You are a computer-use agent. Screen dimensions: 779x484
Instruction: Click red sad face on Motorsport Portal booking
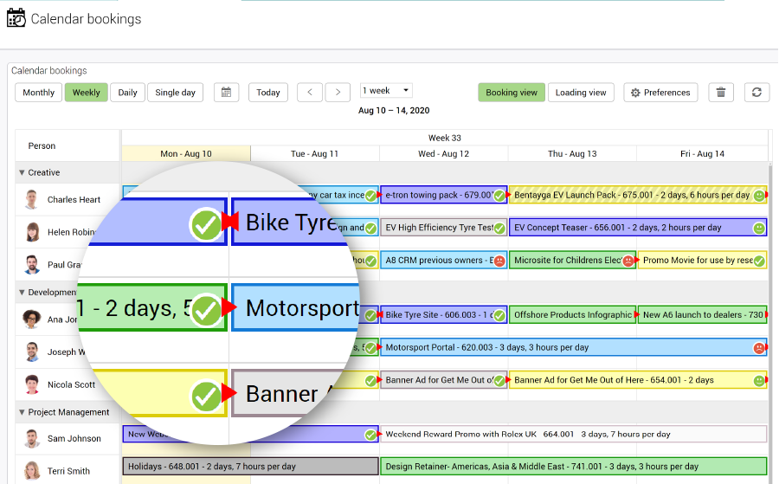[758, 348]
